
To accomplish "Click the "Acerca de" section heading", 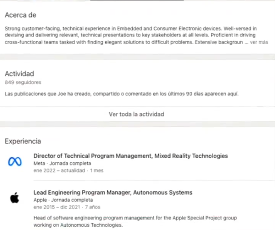I will pos(20,15).
